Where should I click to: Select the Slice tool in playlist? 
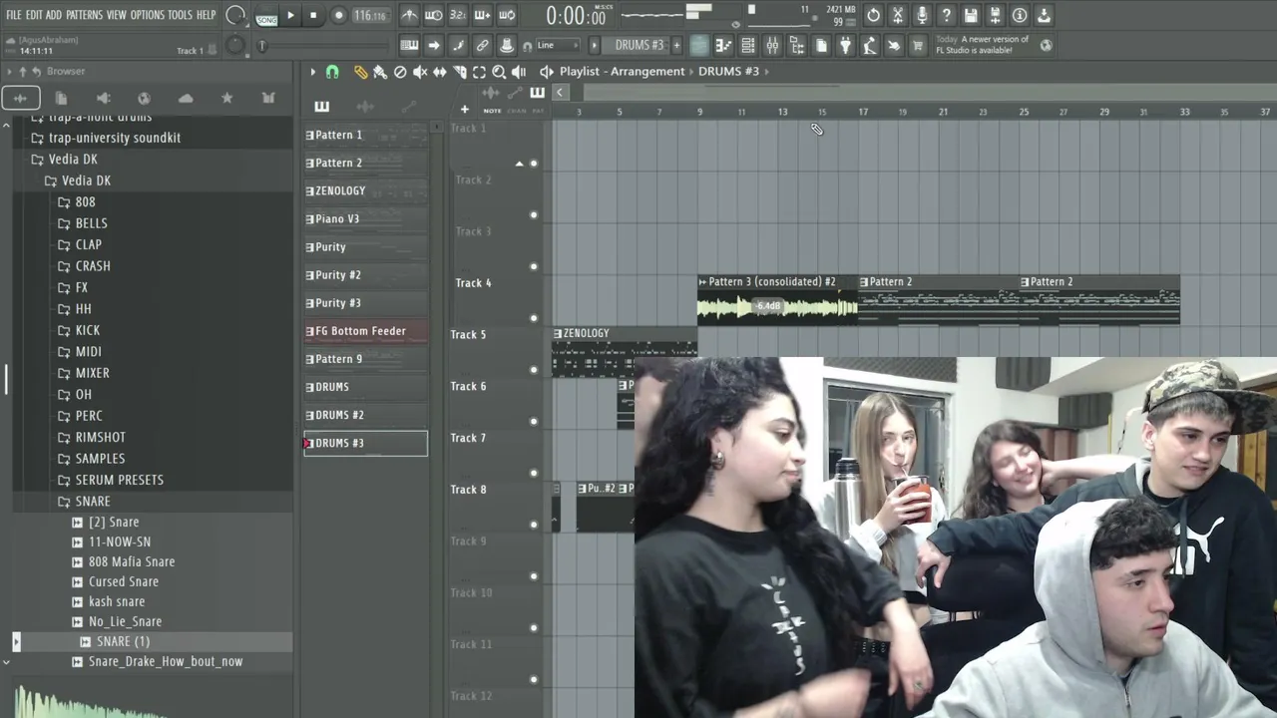coord(460,72)
